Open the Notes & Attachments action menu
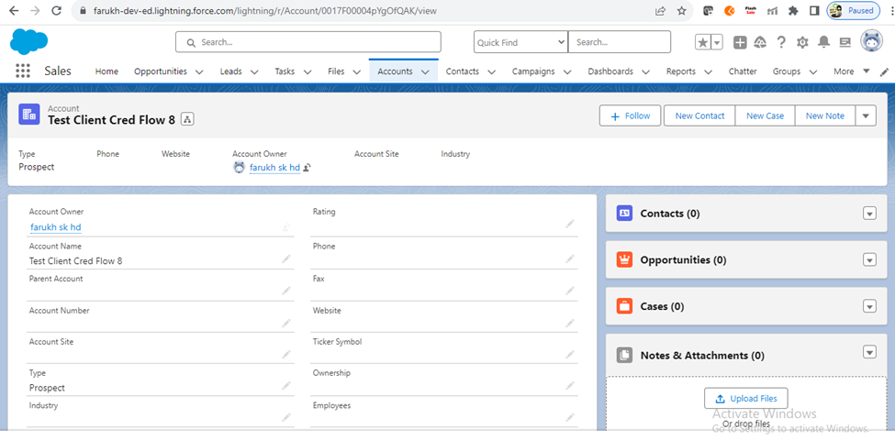The height and width of the screenshot is (440, 895). [x=868, y=352]
